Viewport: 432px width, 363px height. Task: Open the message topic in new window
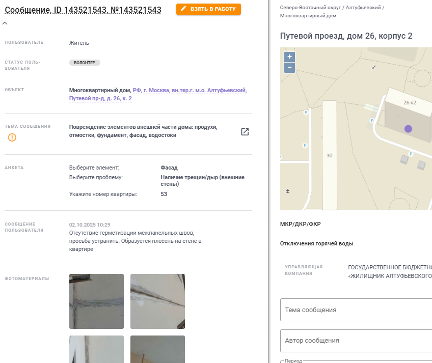245,132
